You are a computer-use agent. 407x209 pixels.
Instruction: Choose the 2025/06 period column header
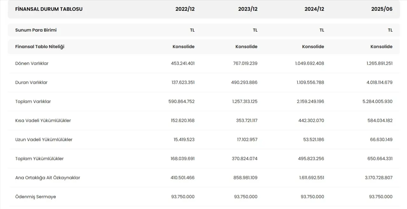(382, 9)
